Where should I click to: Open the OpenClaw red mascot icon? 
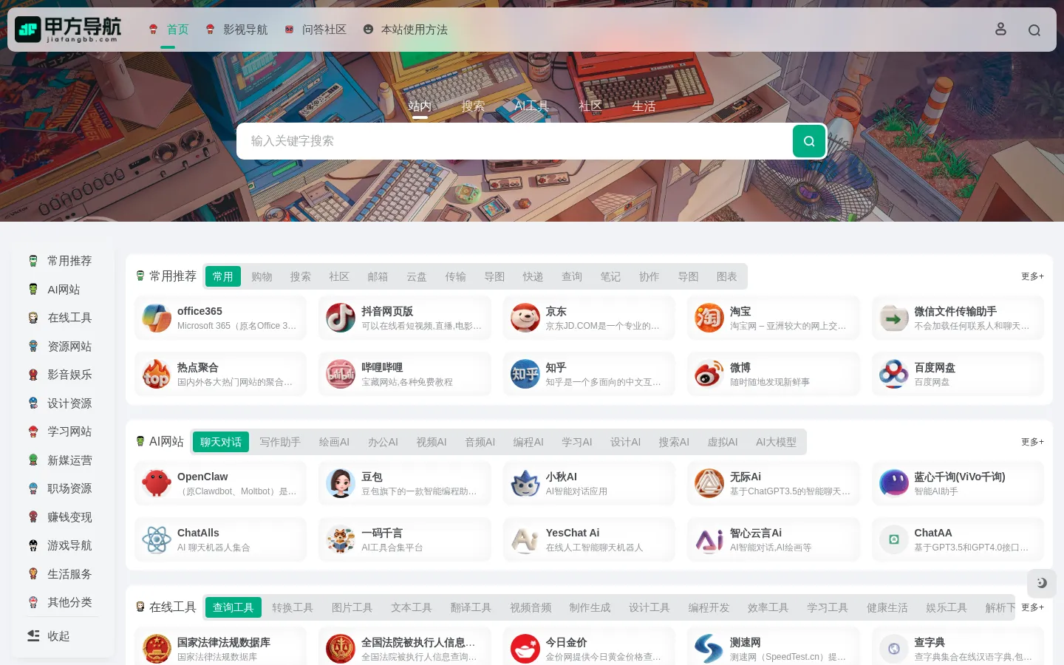157,484
